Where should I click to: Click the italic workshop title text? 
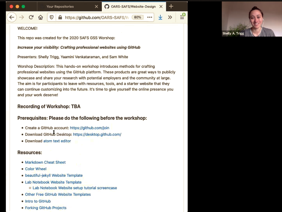(79, 47)
